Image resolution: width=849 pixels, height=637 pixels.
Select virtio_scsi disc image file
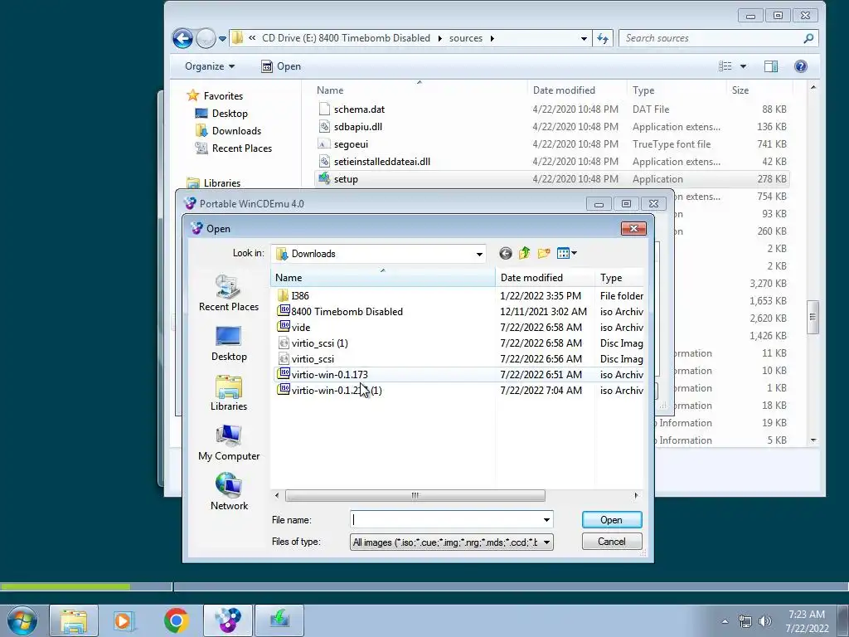click(x=313, y=358)
